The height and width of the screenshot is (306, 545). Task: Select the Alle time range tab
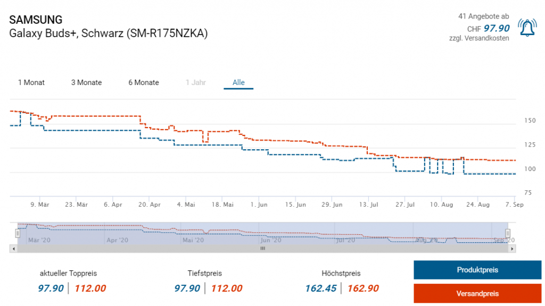tap(238, 82)
